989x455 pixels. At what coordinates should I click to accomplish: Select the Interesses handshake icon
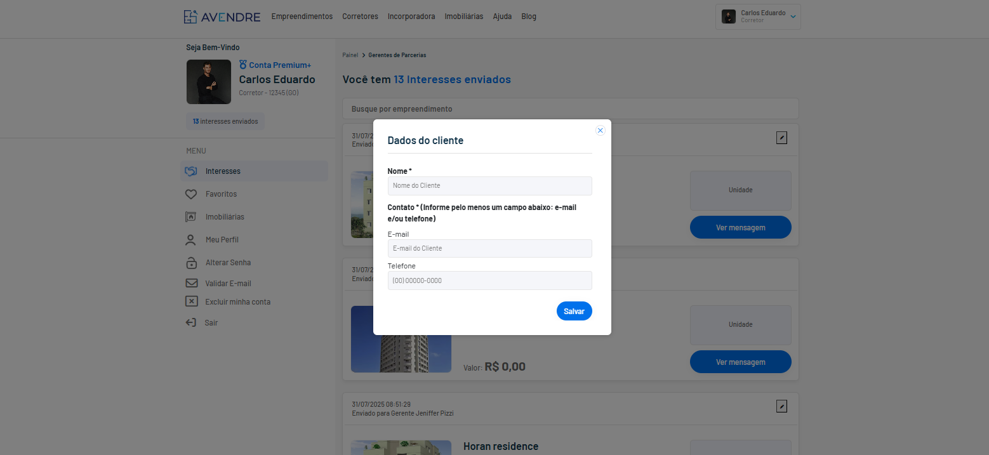190,171
